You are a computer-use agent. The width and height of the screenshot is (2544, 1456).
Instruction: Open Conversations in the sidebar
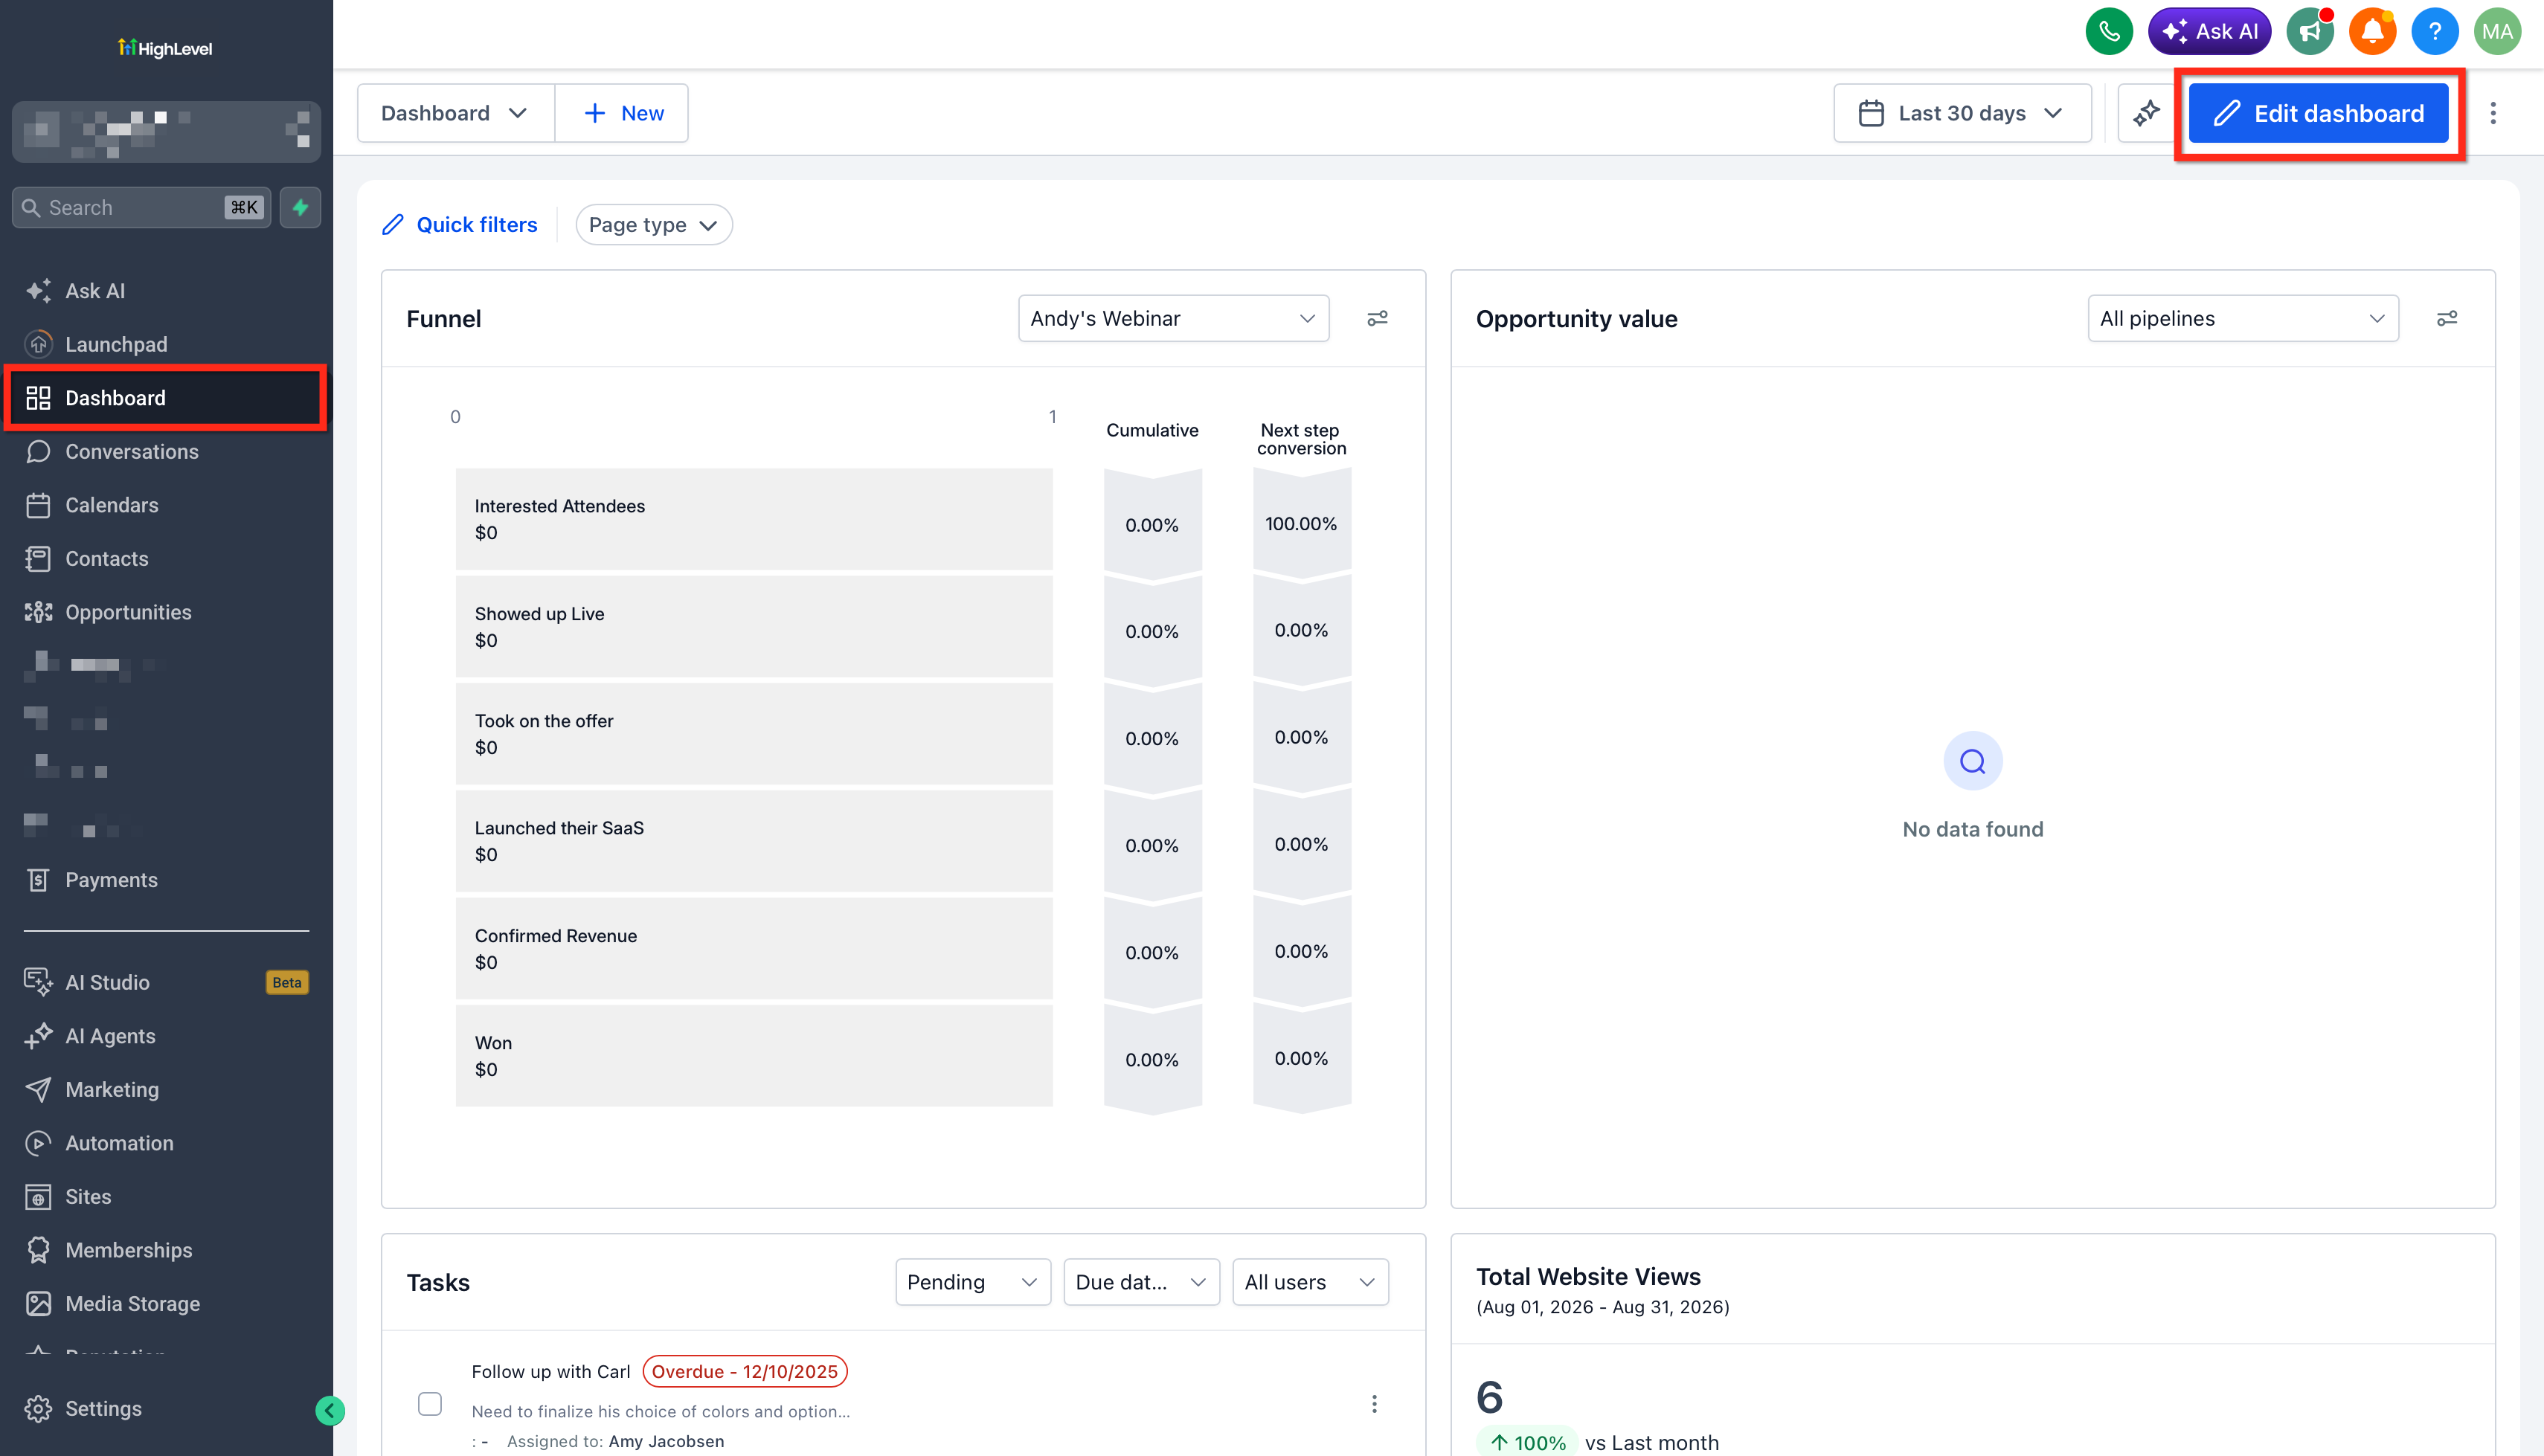166,451
